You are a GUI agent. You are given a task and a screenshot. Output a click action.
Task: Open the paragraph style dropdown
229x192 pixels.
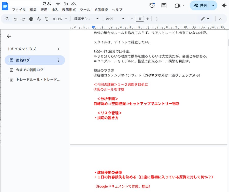point(86,19)
